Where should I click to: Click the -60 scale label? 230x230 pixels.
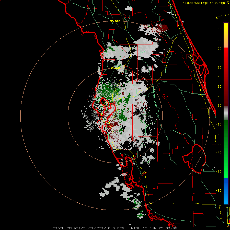coord(218,172)
